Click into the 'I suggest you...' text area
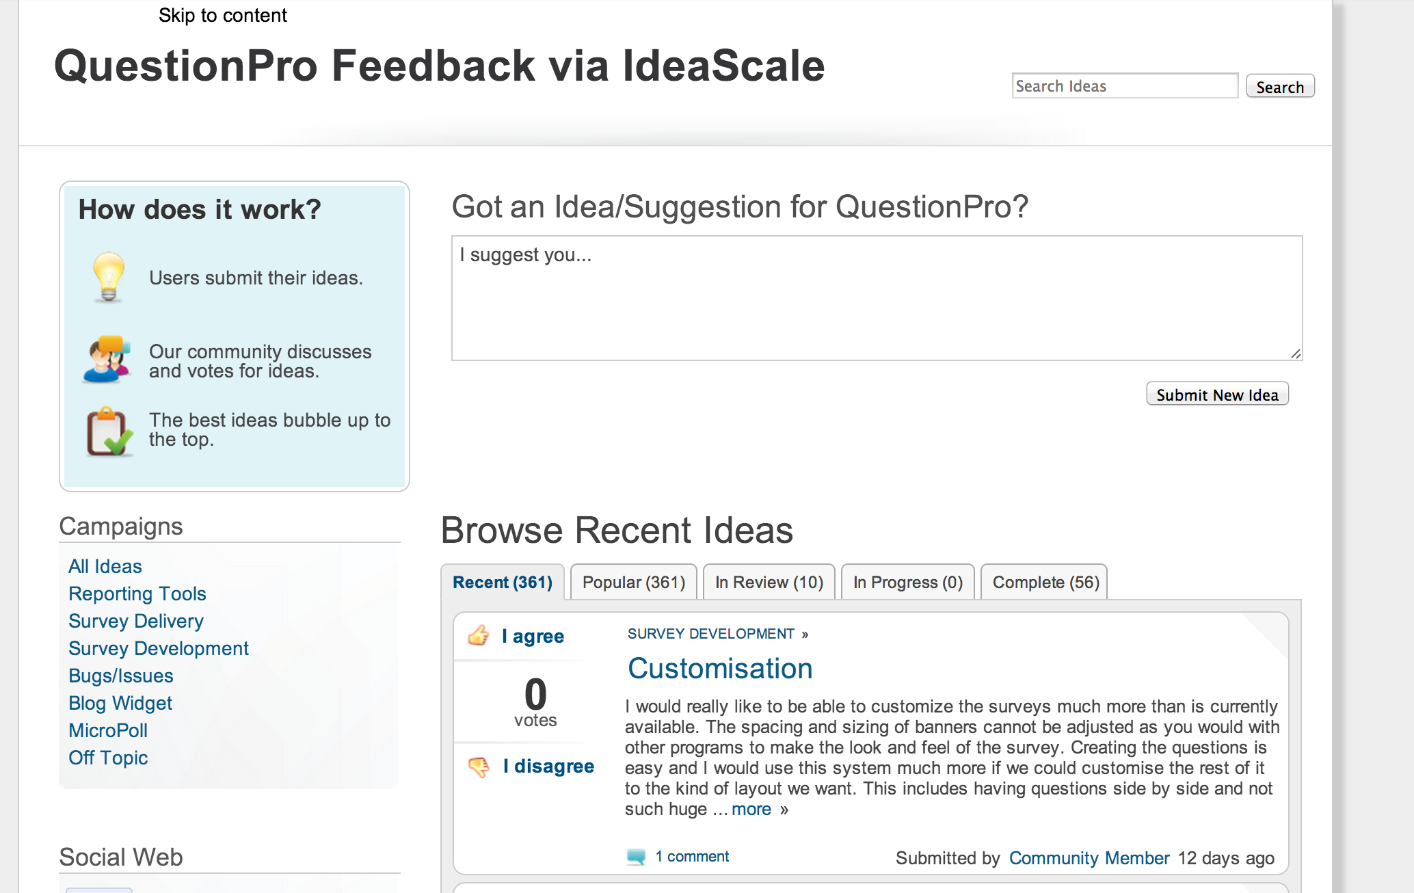 click(877, 298)
